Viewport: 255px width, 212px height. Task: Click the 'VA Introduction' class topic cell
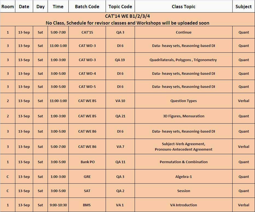click(x=183, y=205)
